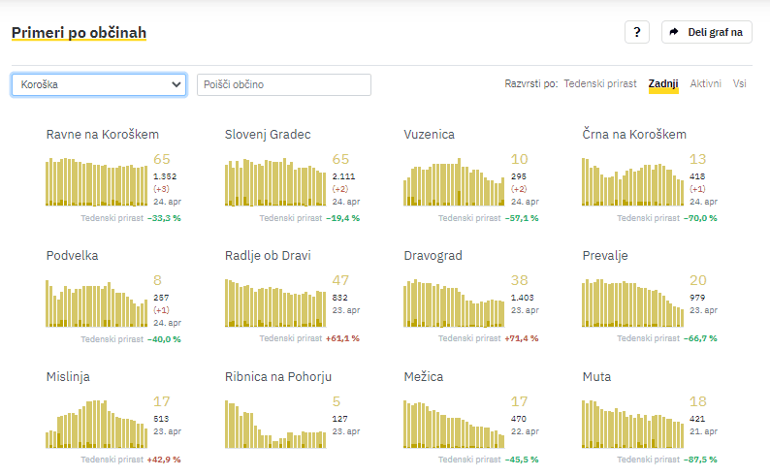Choose the Vsi sort option

[740, 84]
